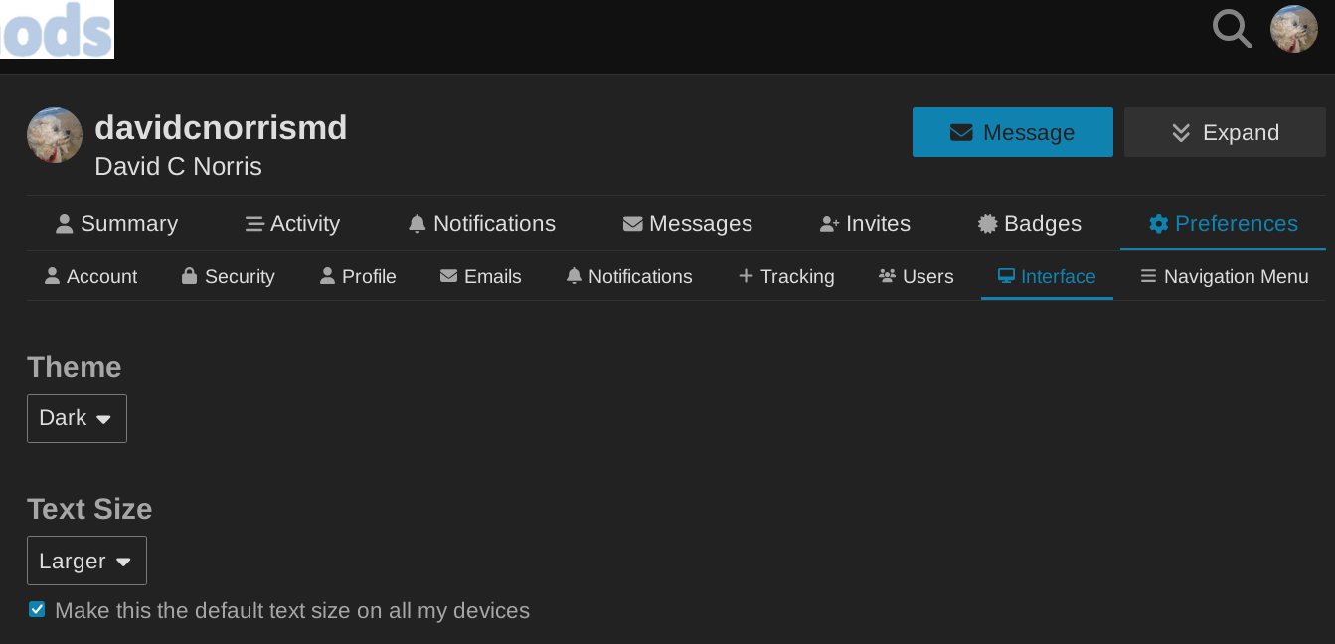Go to Emails preferences
The image size is (1335, 644).
[480, 277]
